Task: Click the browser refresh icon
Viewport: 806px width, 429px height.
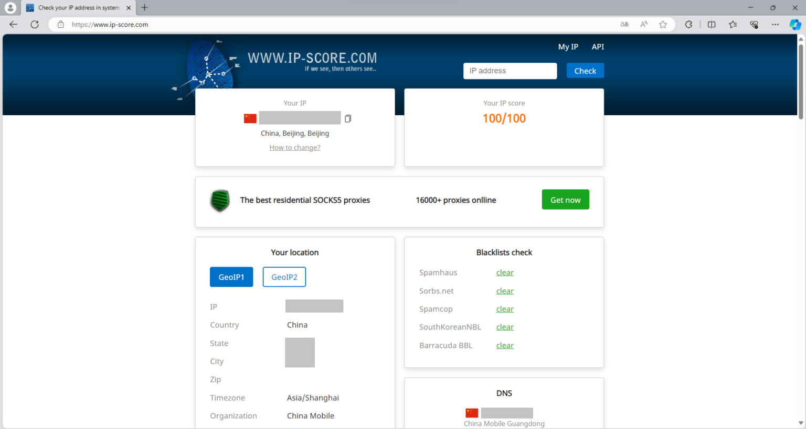Action: (35, 25)
